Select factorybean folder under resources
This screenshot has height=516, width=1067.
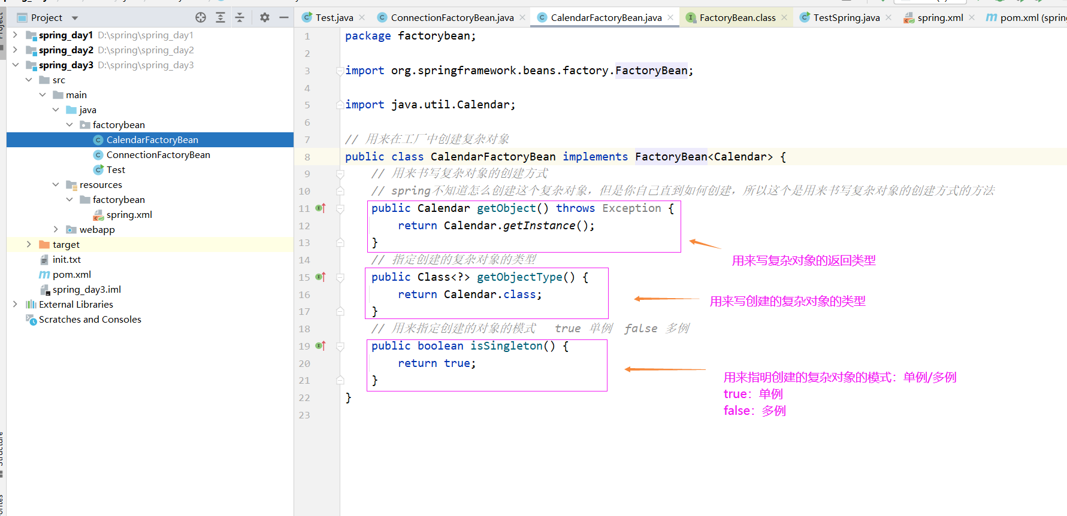(x=119, y=199)
